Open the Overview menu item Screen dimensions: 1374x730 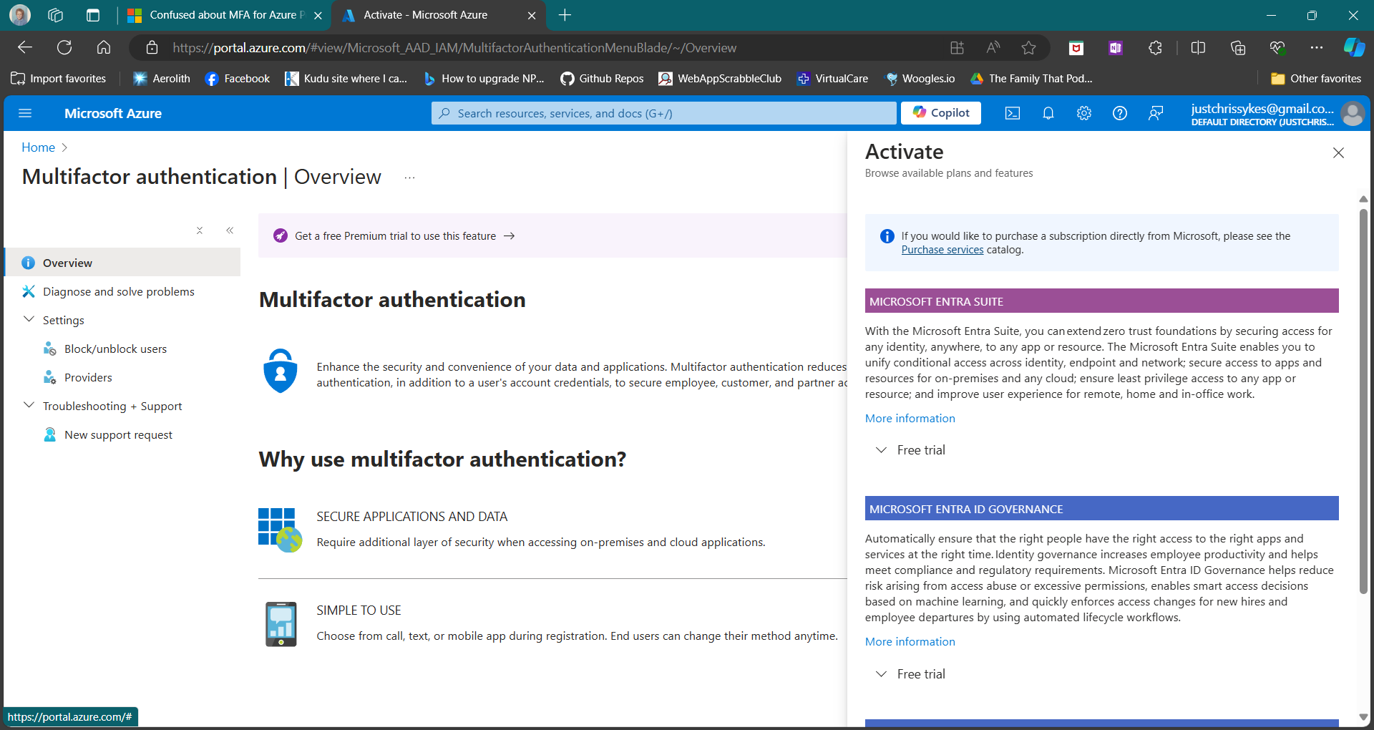point(123,263)
